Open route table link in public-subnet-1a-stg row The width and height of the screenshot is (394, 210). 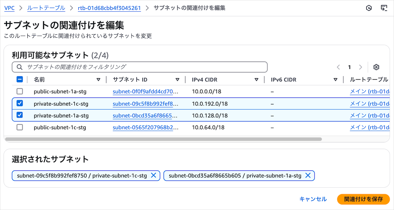coord(370,91)
